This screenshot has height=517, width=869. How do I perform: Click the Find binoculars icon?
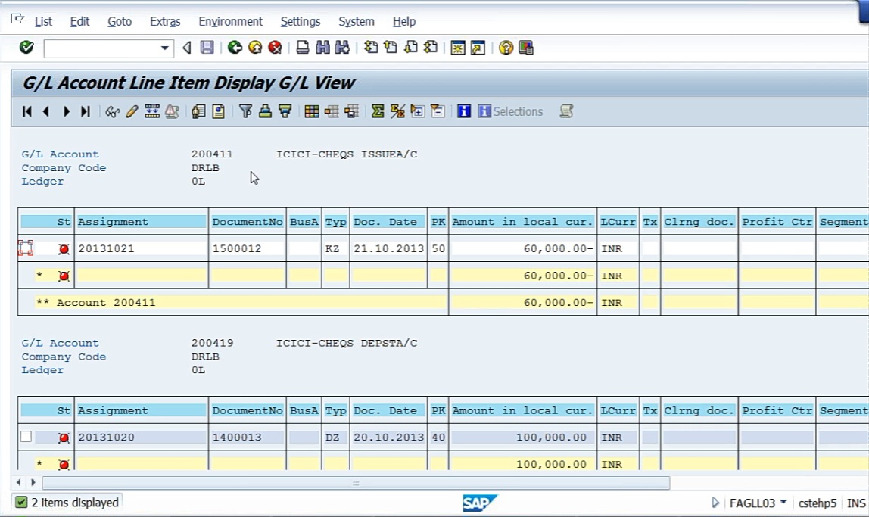tap(322, 48)
